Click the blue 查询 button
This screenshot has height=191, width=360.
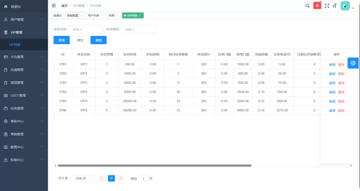(62, 40)
